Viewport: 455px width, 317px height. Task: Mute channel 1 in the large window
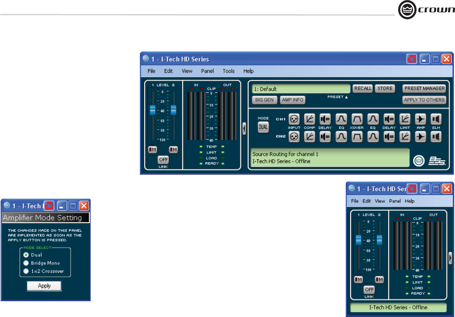(153, 150)
